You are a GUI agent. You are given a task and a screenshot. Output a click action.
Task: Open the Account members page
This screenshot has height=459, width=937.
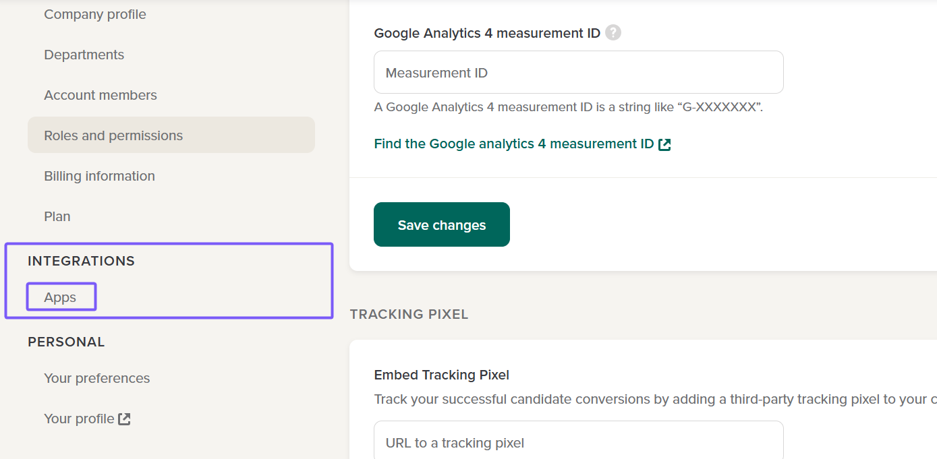(101, 95)
